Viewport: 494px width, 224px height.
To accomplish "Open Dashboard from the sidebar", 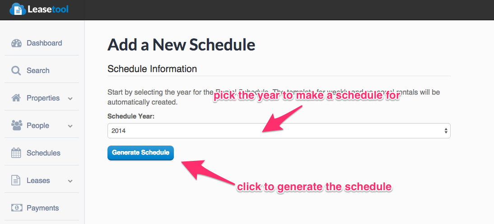I will point(42,43).
